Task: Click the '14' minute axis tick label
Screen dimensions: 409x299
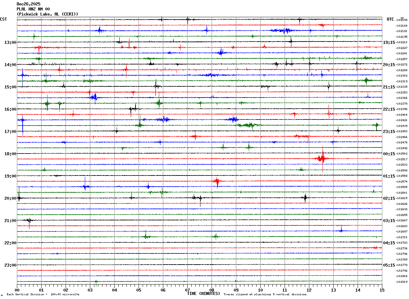Action: click(358, 290)
